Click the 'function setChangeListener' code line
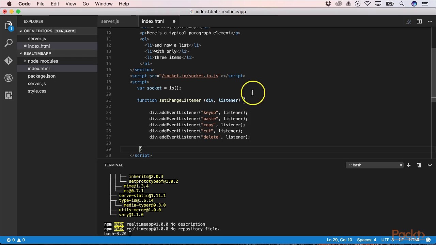 tap(191, 100)
